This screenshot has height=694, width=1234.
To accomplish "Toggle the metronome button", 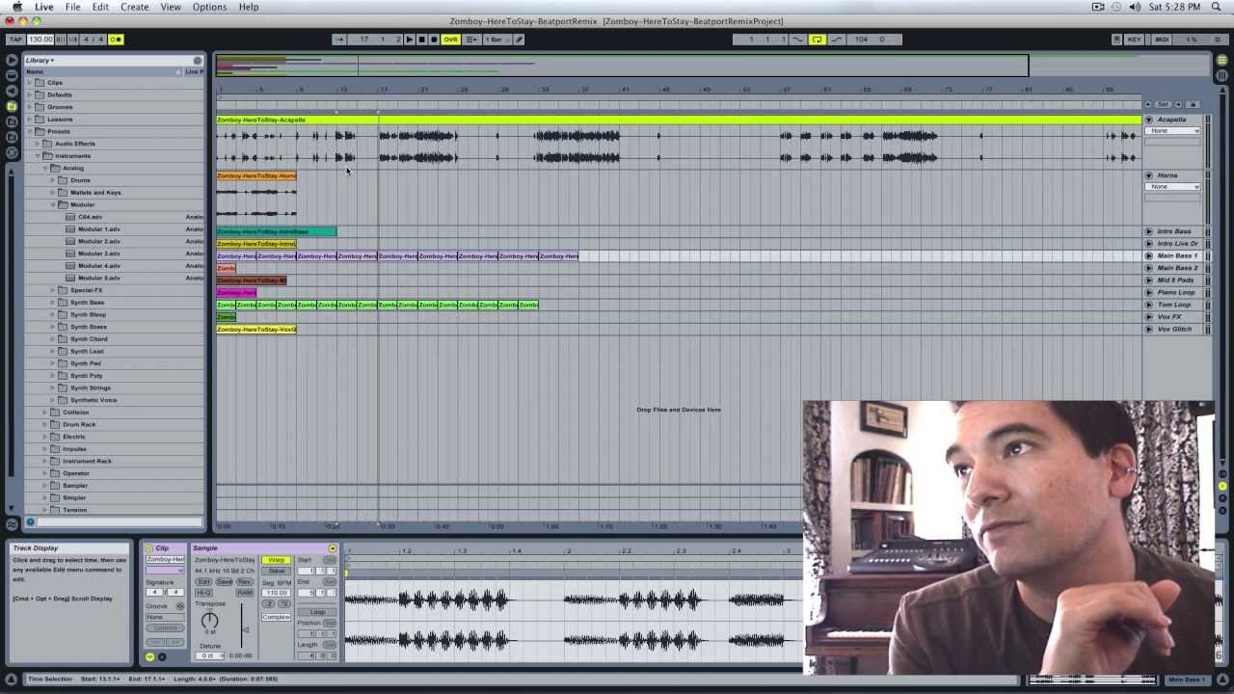I will pos(116,40).
